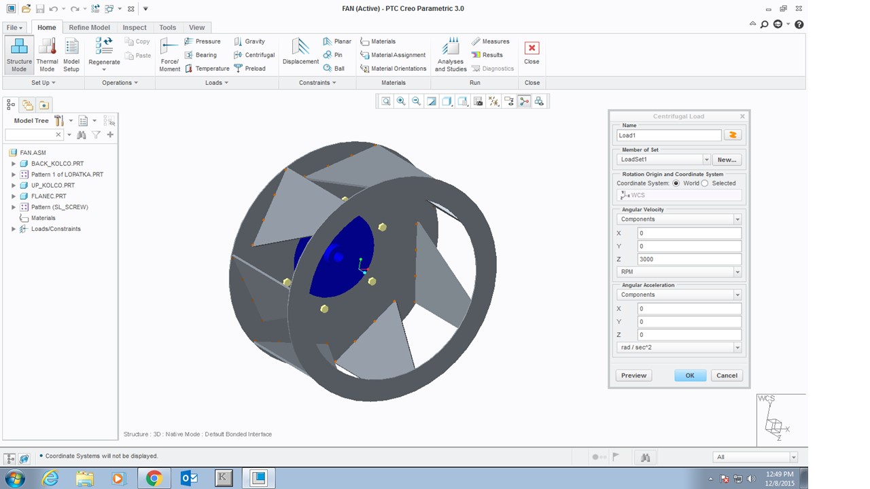Open the Loads group dropdown
The height and width of the screenshot is (489, 870).
[x=217, y=83]
